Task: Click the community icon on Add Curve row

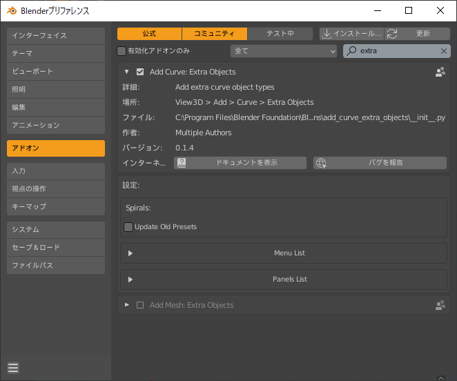Action: tap(440, 72)
